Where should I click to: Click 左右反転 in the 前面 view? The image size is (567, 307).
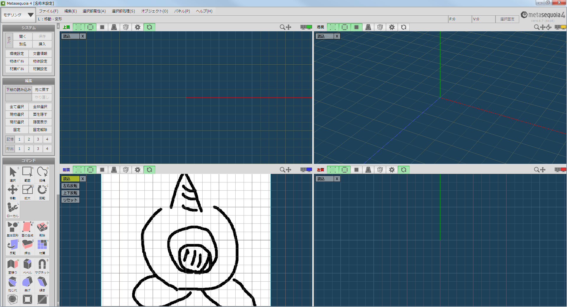point(70,186)
